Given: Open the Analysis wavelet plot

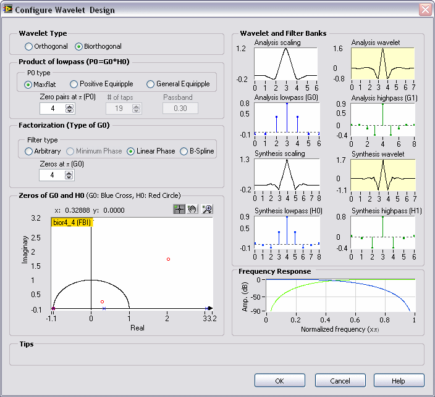Looking at the screenshot, I should (383, 63).
